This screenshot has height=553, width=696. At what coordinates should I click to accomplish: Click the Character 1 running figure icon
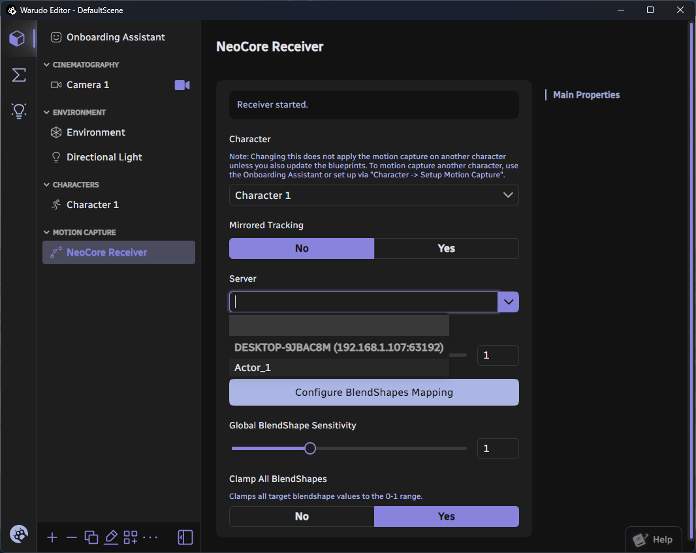point(56,205)
